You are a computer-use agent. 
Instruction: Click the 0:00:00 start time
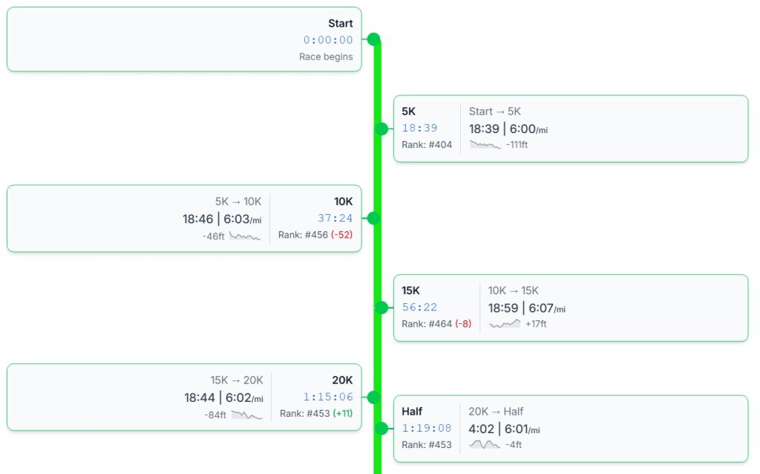coord(328,40)
